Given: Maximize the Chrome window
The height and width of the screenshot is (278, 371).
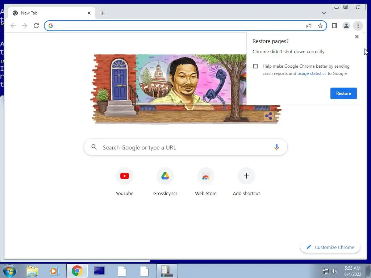Looking at the screenshot, I should [346, 7].
